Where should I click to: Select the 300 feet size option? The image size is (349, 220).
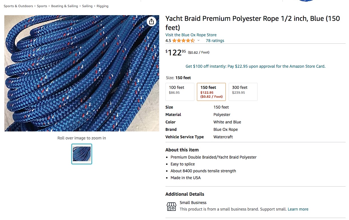click(243, 92)
